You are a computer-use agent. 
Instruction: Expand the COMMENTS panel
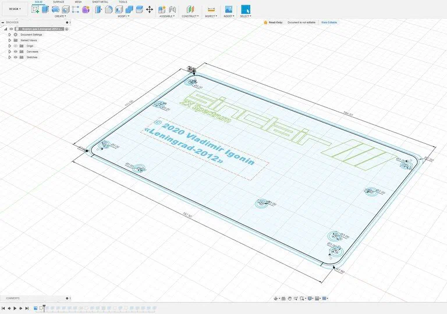[x=67, y=298]
